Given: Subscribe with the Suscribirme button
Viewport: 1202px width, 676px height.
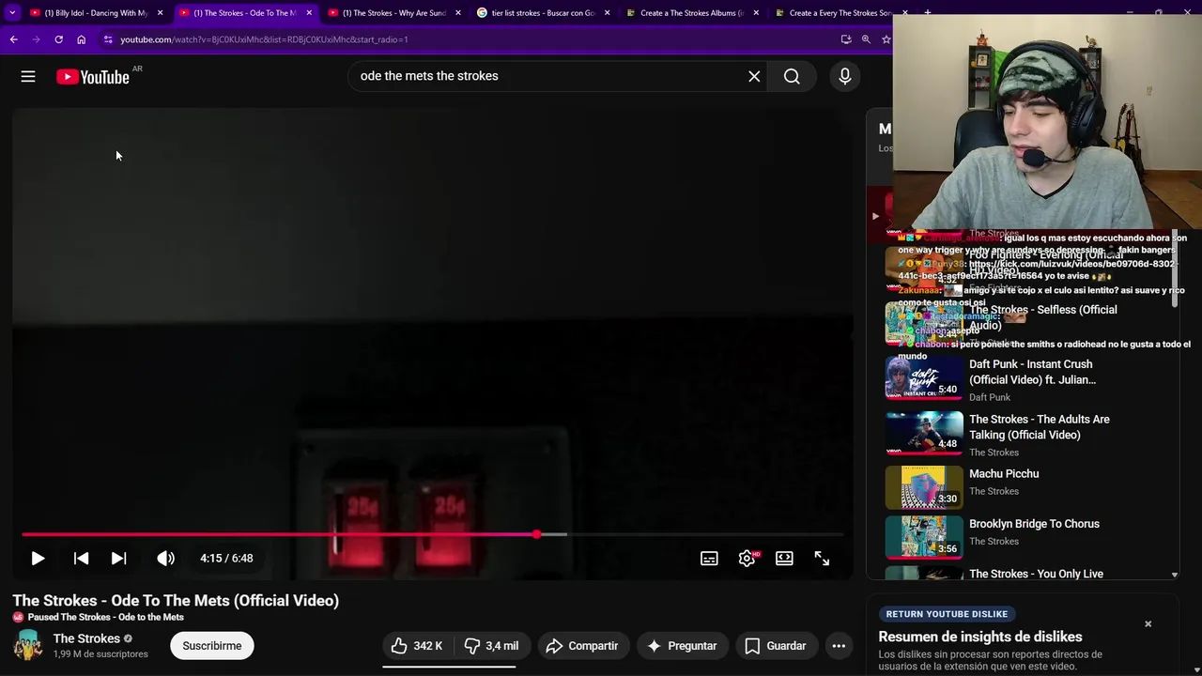Looking at the screenshot, I should [x=212, y=646].
